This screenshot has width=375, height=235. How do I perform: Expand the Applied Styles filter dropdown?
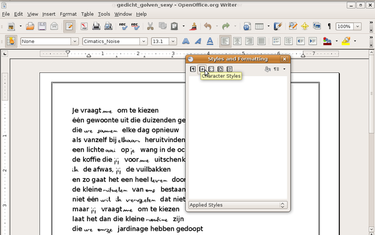click(238, 205)
